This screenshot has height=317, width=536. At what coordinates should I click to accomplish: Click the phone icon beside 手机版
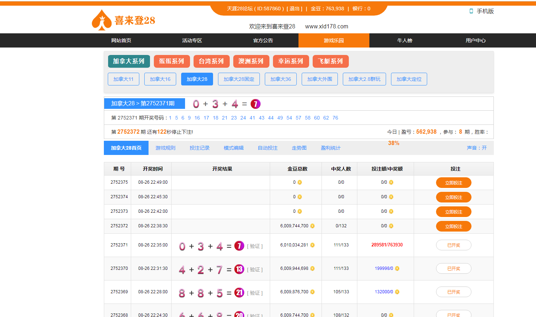pyautogui.click(x=471, y=11)
